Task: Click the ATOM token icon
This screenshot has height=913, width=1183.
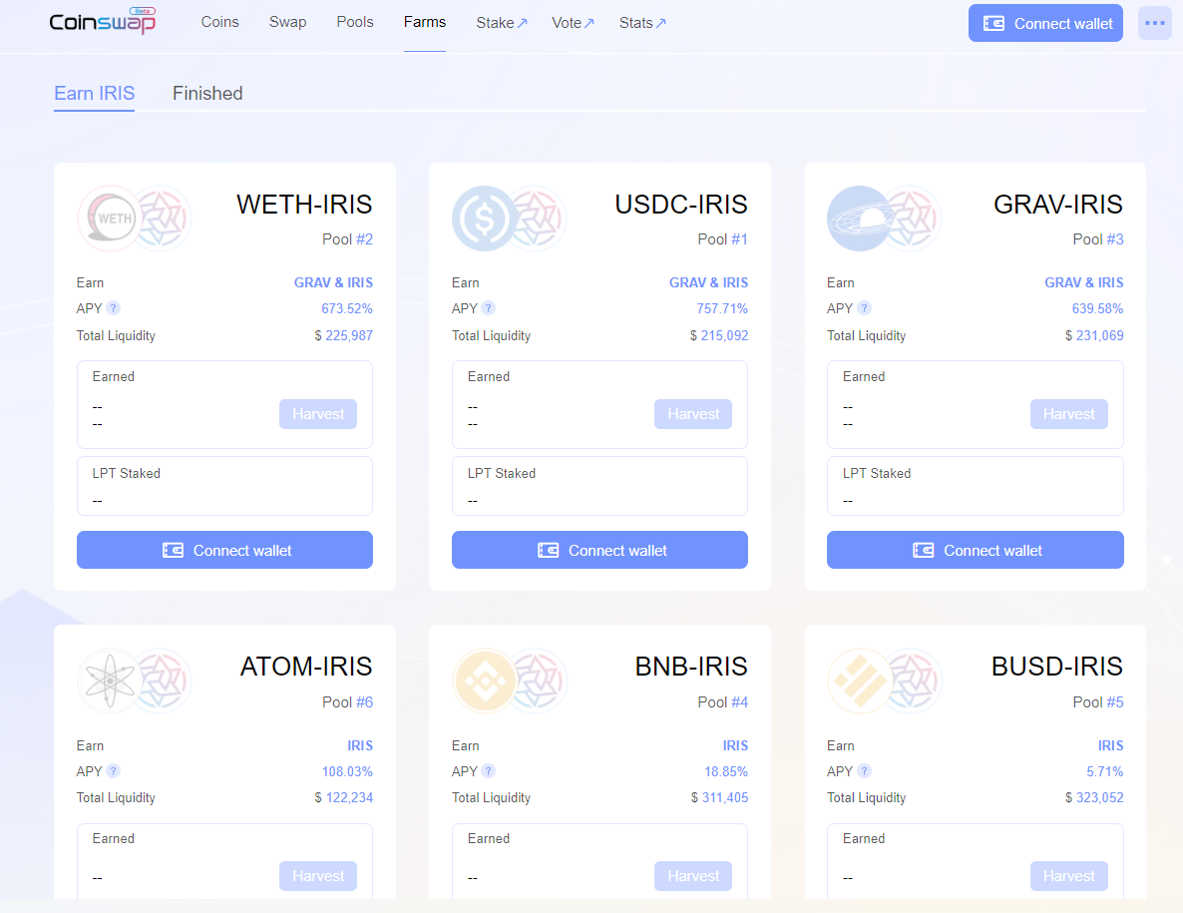Action: [110, 681]
